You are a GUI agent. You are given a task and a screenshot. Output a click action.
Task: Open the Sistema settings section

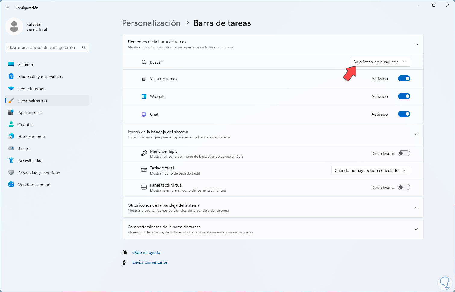[x=26, y=65]
